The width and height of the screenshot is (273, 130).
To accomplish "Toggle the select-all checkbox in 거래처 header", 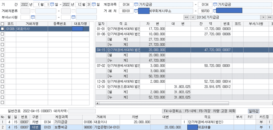I will coord(2,24).
